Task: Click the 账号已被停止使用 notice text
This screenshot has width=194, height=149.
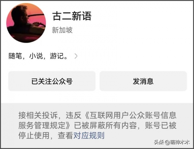Action: pos(97,130)
